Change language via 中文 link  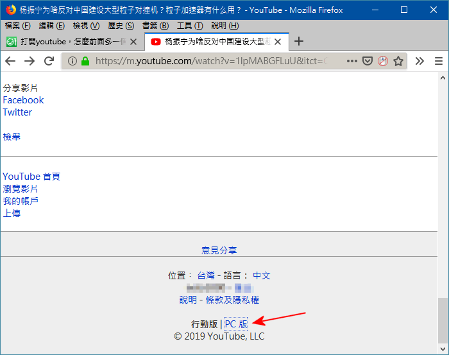coord(262,275)
